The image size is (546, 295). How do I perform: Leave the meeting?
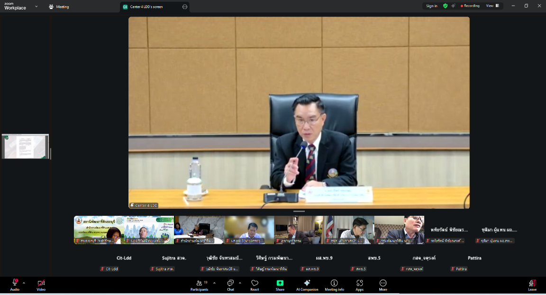tap(532, 284)
